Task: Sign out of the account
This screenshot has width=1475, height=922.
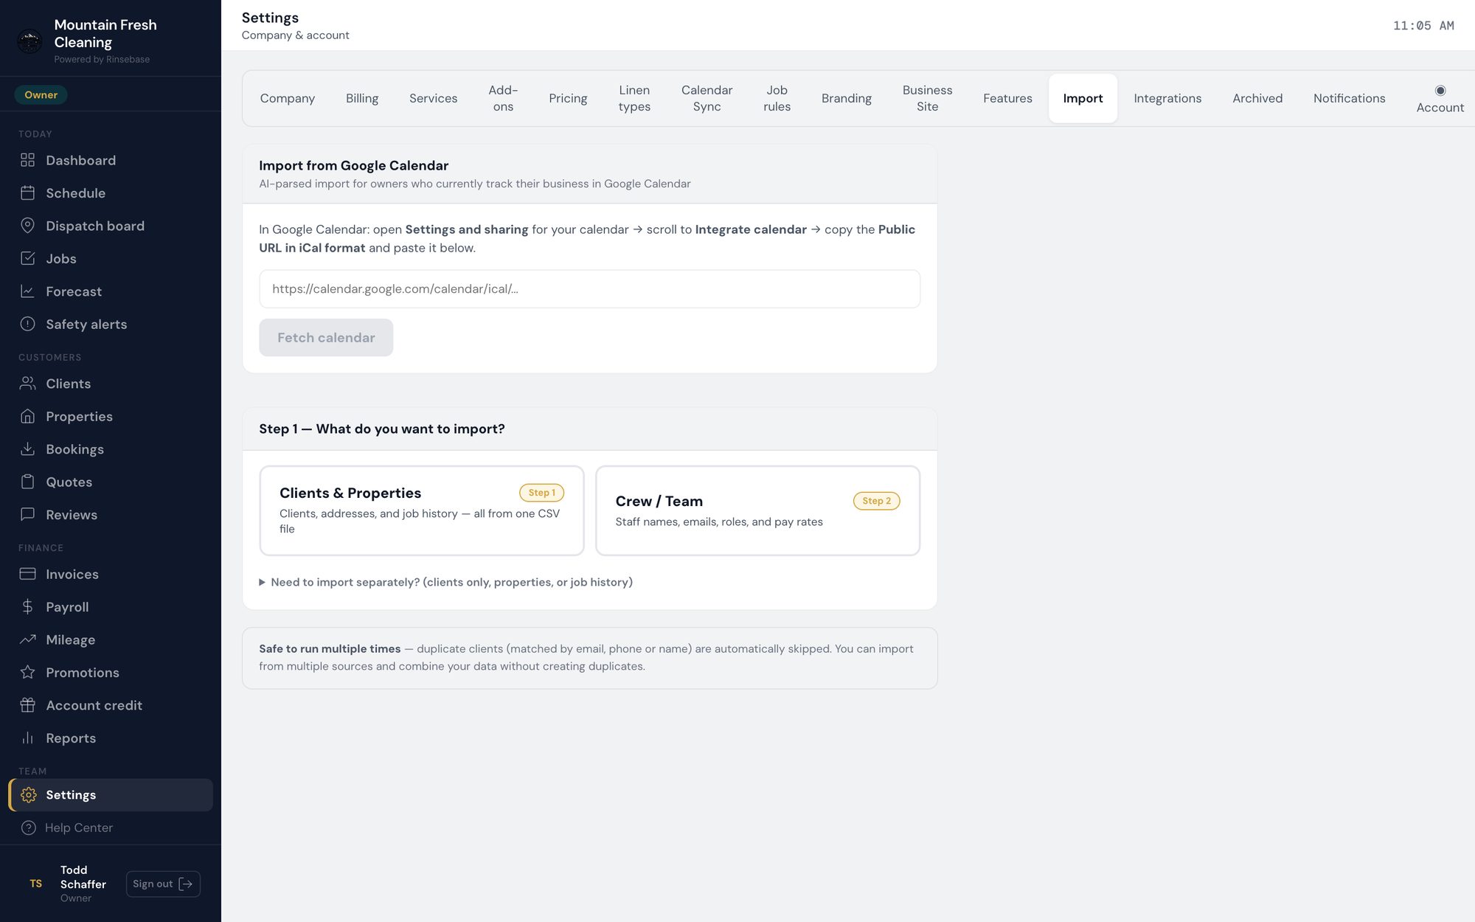Action: [163, 884]
